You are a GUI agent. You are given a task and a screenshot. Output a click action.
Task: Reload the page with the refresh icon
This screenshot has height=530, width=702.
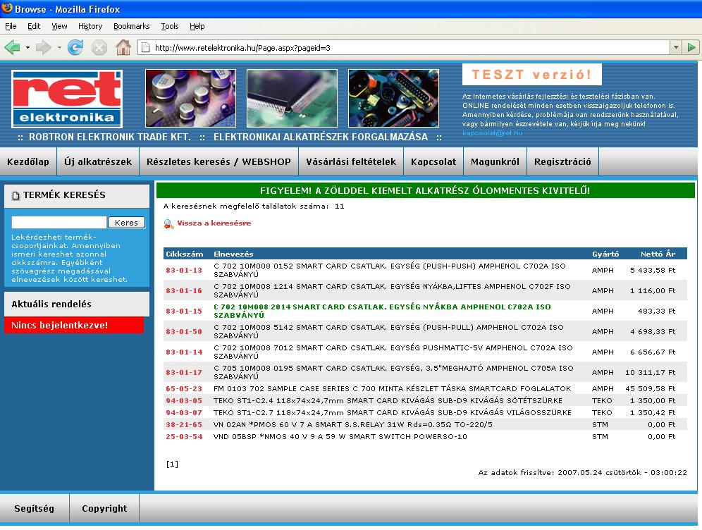pos(75,47)
